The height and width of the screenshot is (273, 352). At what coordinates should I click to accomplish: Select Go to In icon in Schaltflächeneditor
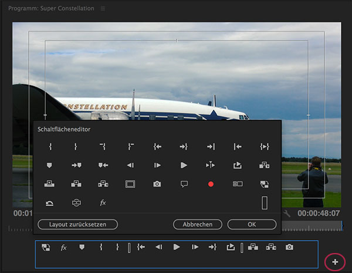pyautogui.click(x=157, y=146)
